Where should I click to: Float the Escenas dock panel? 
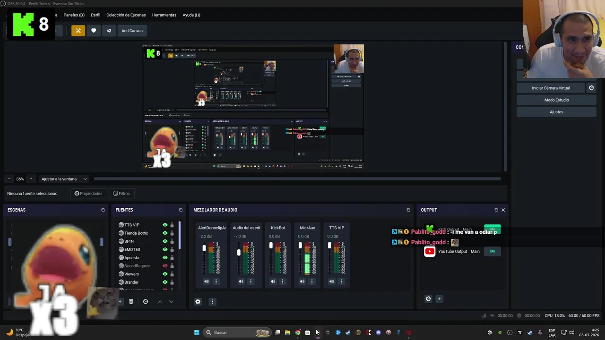coord(103,210)
